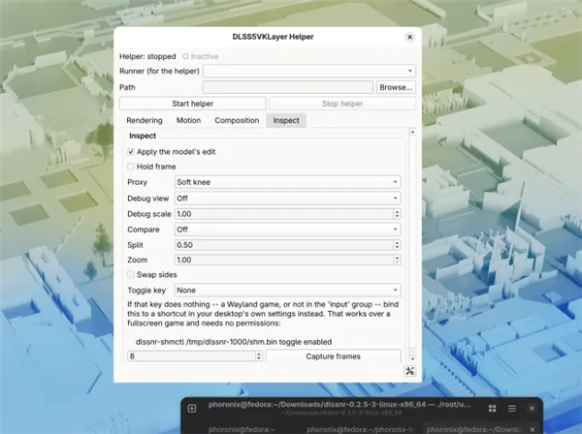
Task: Click the dlssnr-shmctl command text
Action: pos(234,342)
